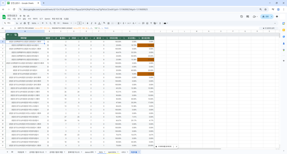Viewport: 287px width, 154px height.
Task: Open the comments panel icon
Action: (x=247, y=17)
